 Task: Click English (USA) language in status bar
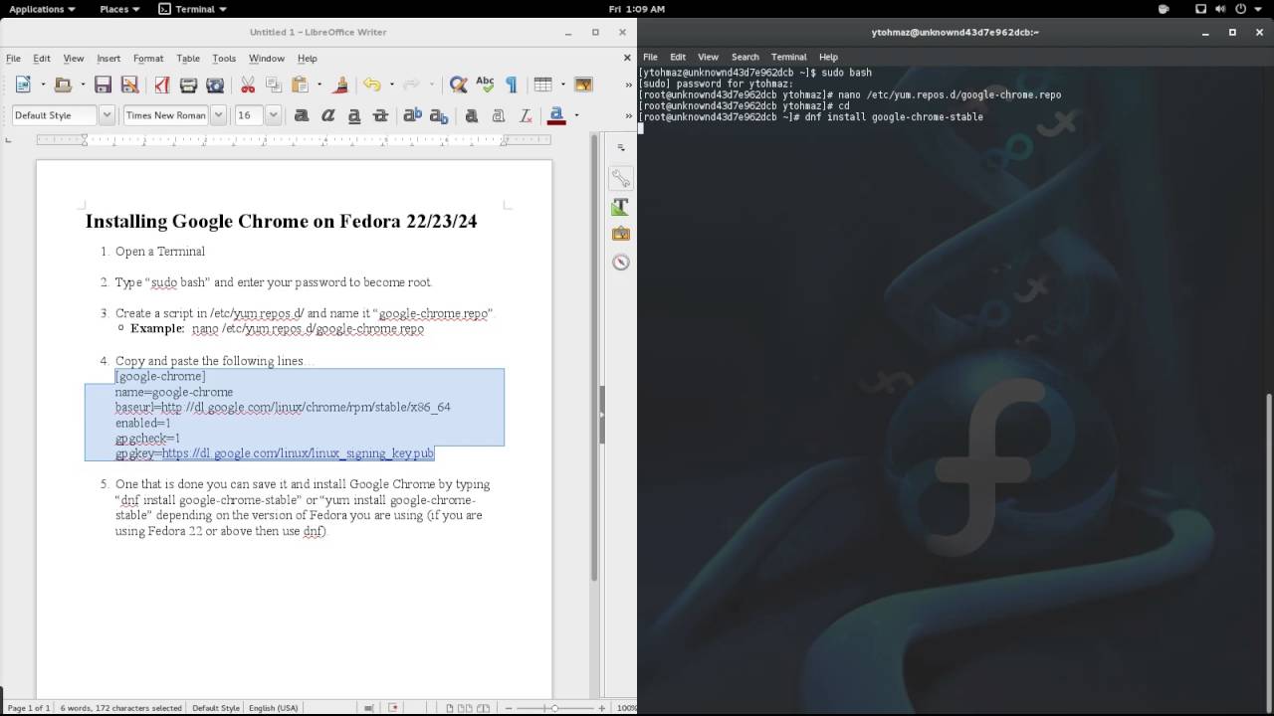pos(274,708)
